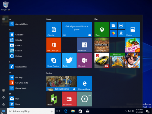Open the Houzz tile

click(54, 99)
